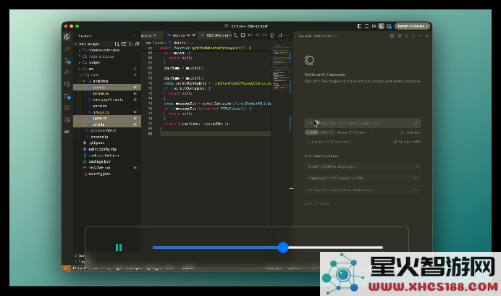Click the Show 10 more link
This screenshot has height=296, width=501.
[x=316, y=203]
